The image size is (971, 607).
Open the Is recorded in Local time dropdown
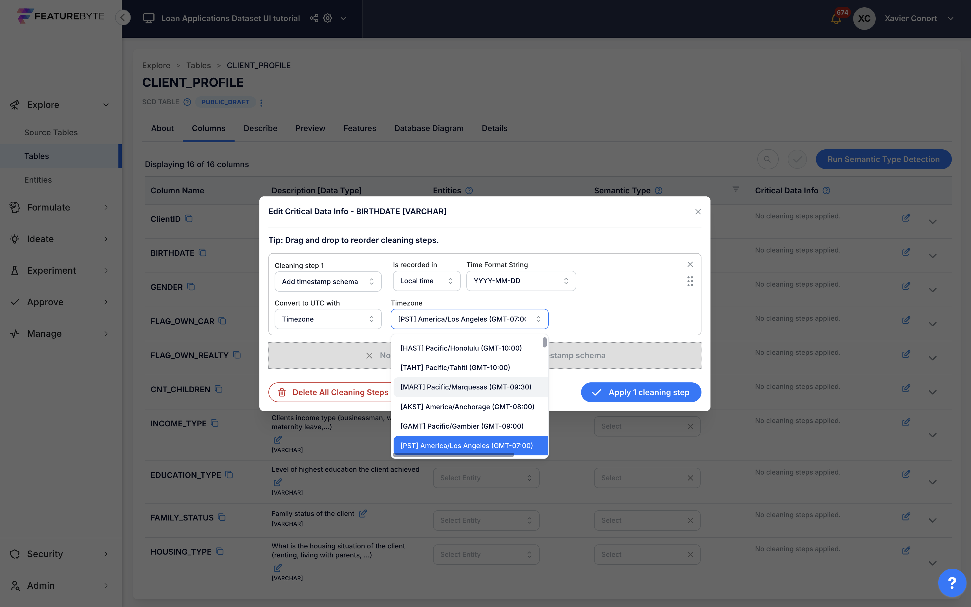(x=426, y=281)
